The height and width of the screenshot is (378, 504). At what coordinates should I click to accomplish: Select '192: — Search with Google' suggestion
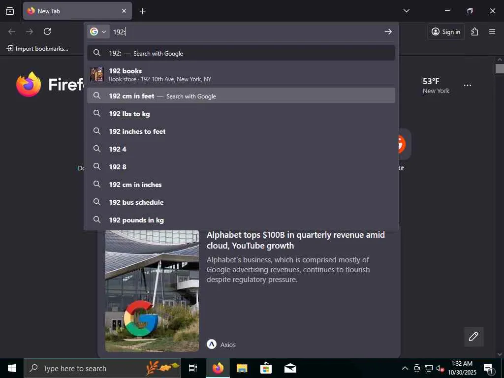[x=241, y=53]
